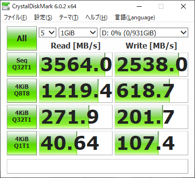Screen dimensions: 195x178
Task: Click the CrystalDiskMark app icon in title bar
Action: click(x=6, y=6)
